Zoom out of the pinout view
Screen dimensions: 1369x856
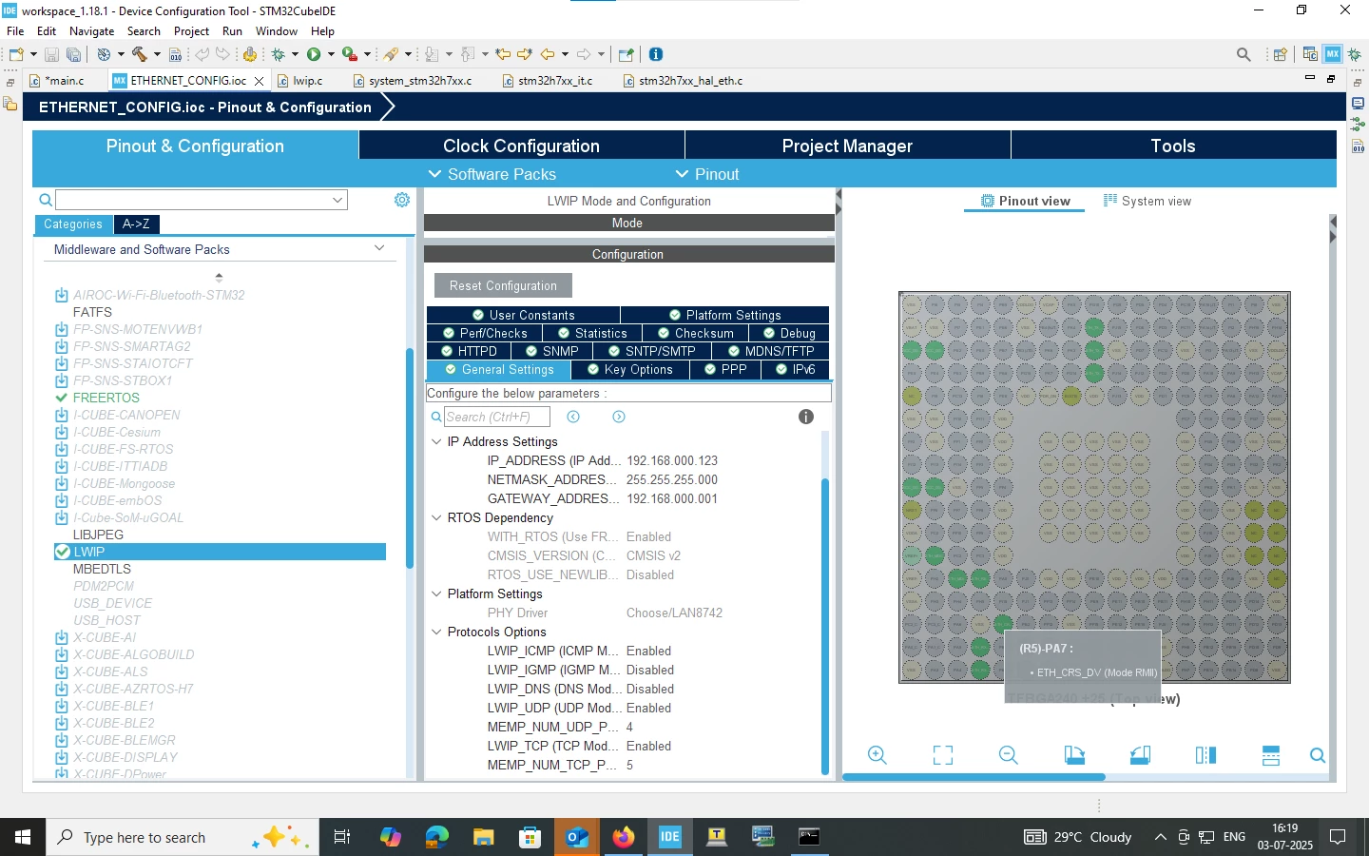pos(1009,755)
